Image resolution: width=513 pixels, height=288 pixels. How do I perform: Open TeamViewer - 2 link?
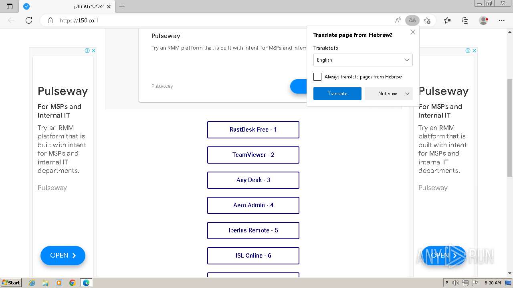tap(253, 155)
